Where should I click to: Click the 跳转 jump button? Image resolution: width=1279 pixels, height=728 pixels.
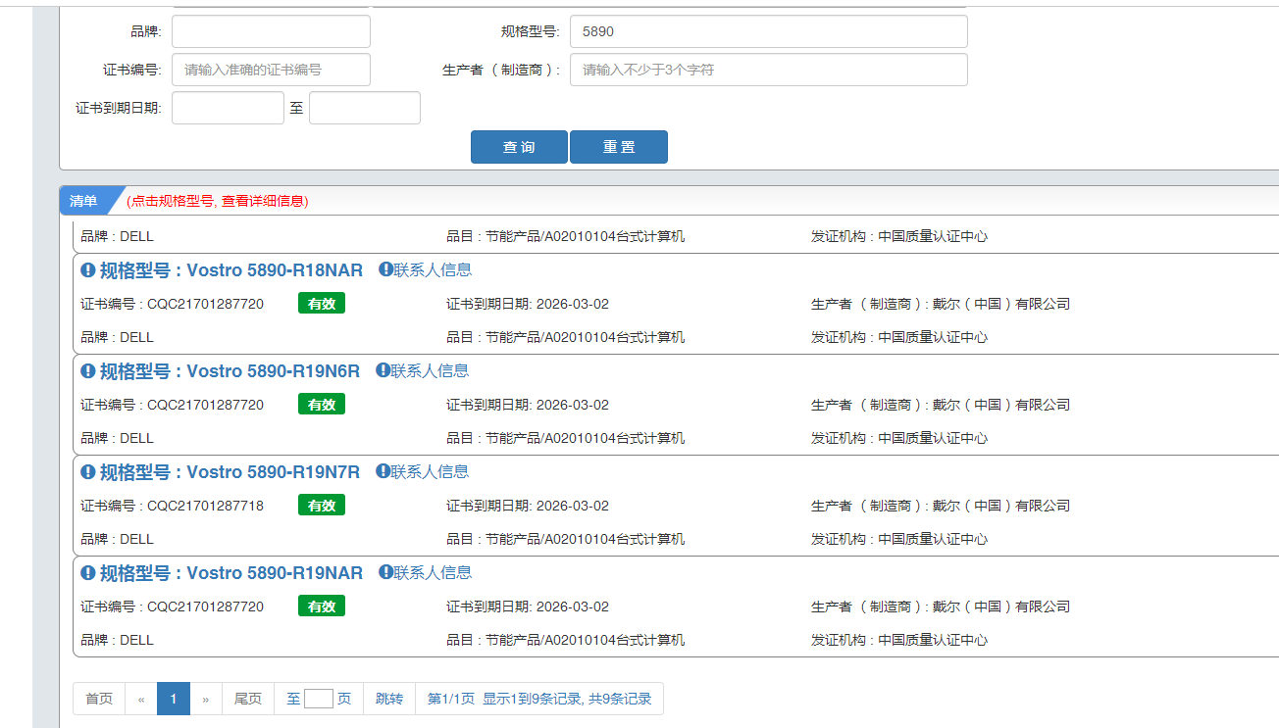tap(389, 699)
